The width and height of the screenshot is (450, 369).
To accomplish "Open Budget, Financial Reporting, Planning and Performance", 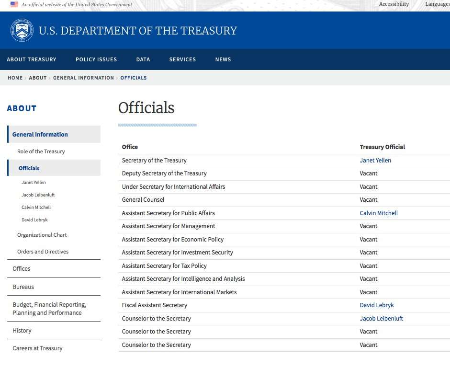I will (49, 309).
